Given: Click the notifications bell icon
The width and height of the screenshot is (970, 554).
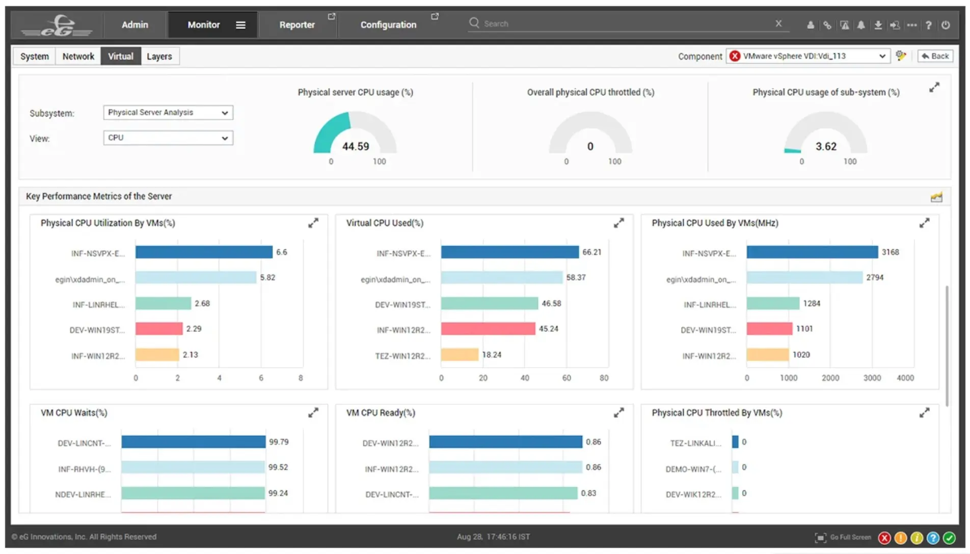Looking at the screenshot, I should (x=861, y=24).
